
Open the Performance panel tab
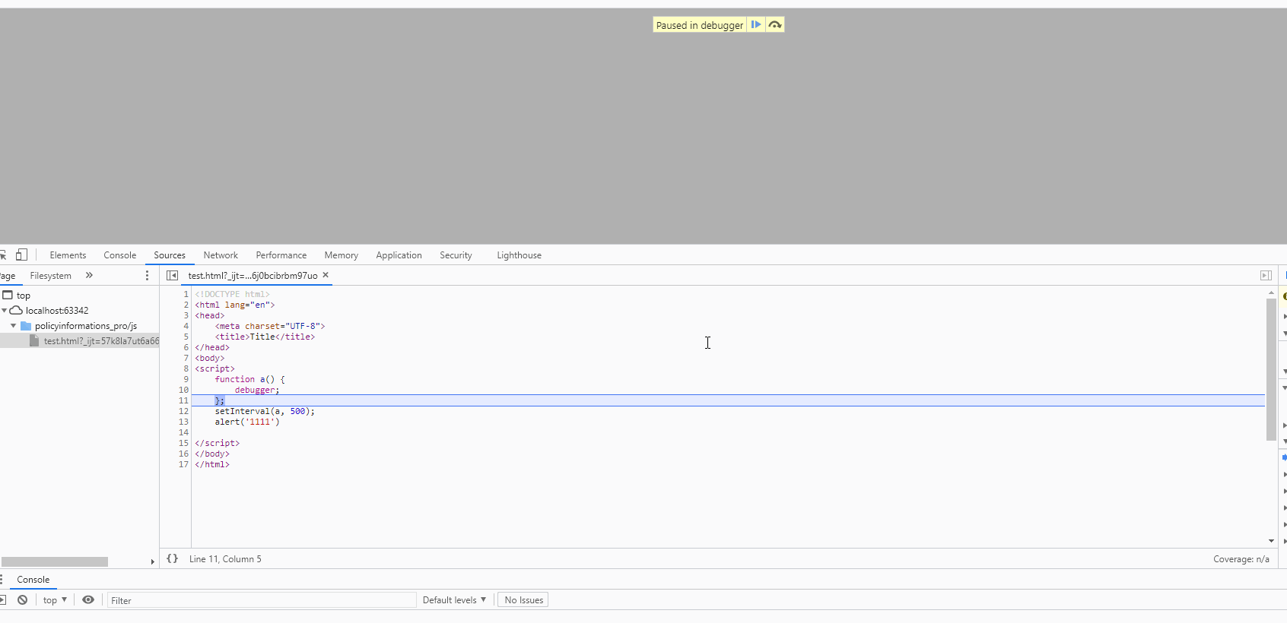tap(281, 255)
